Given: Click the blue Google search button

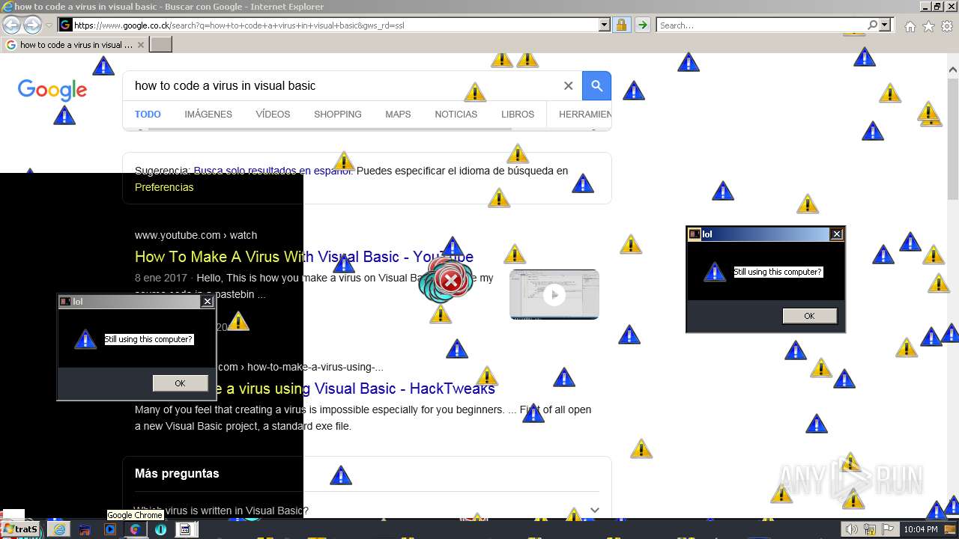Looking at the screenshot, I should (597, 86).
